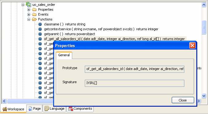208x114 pixels.
Task: Open the Workspace tab
Action: pos(14,109)
